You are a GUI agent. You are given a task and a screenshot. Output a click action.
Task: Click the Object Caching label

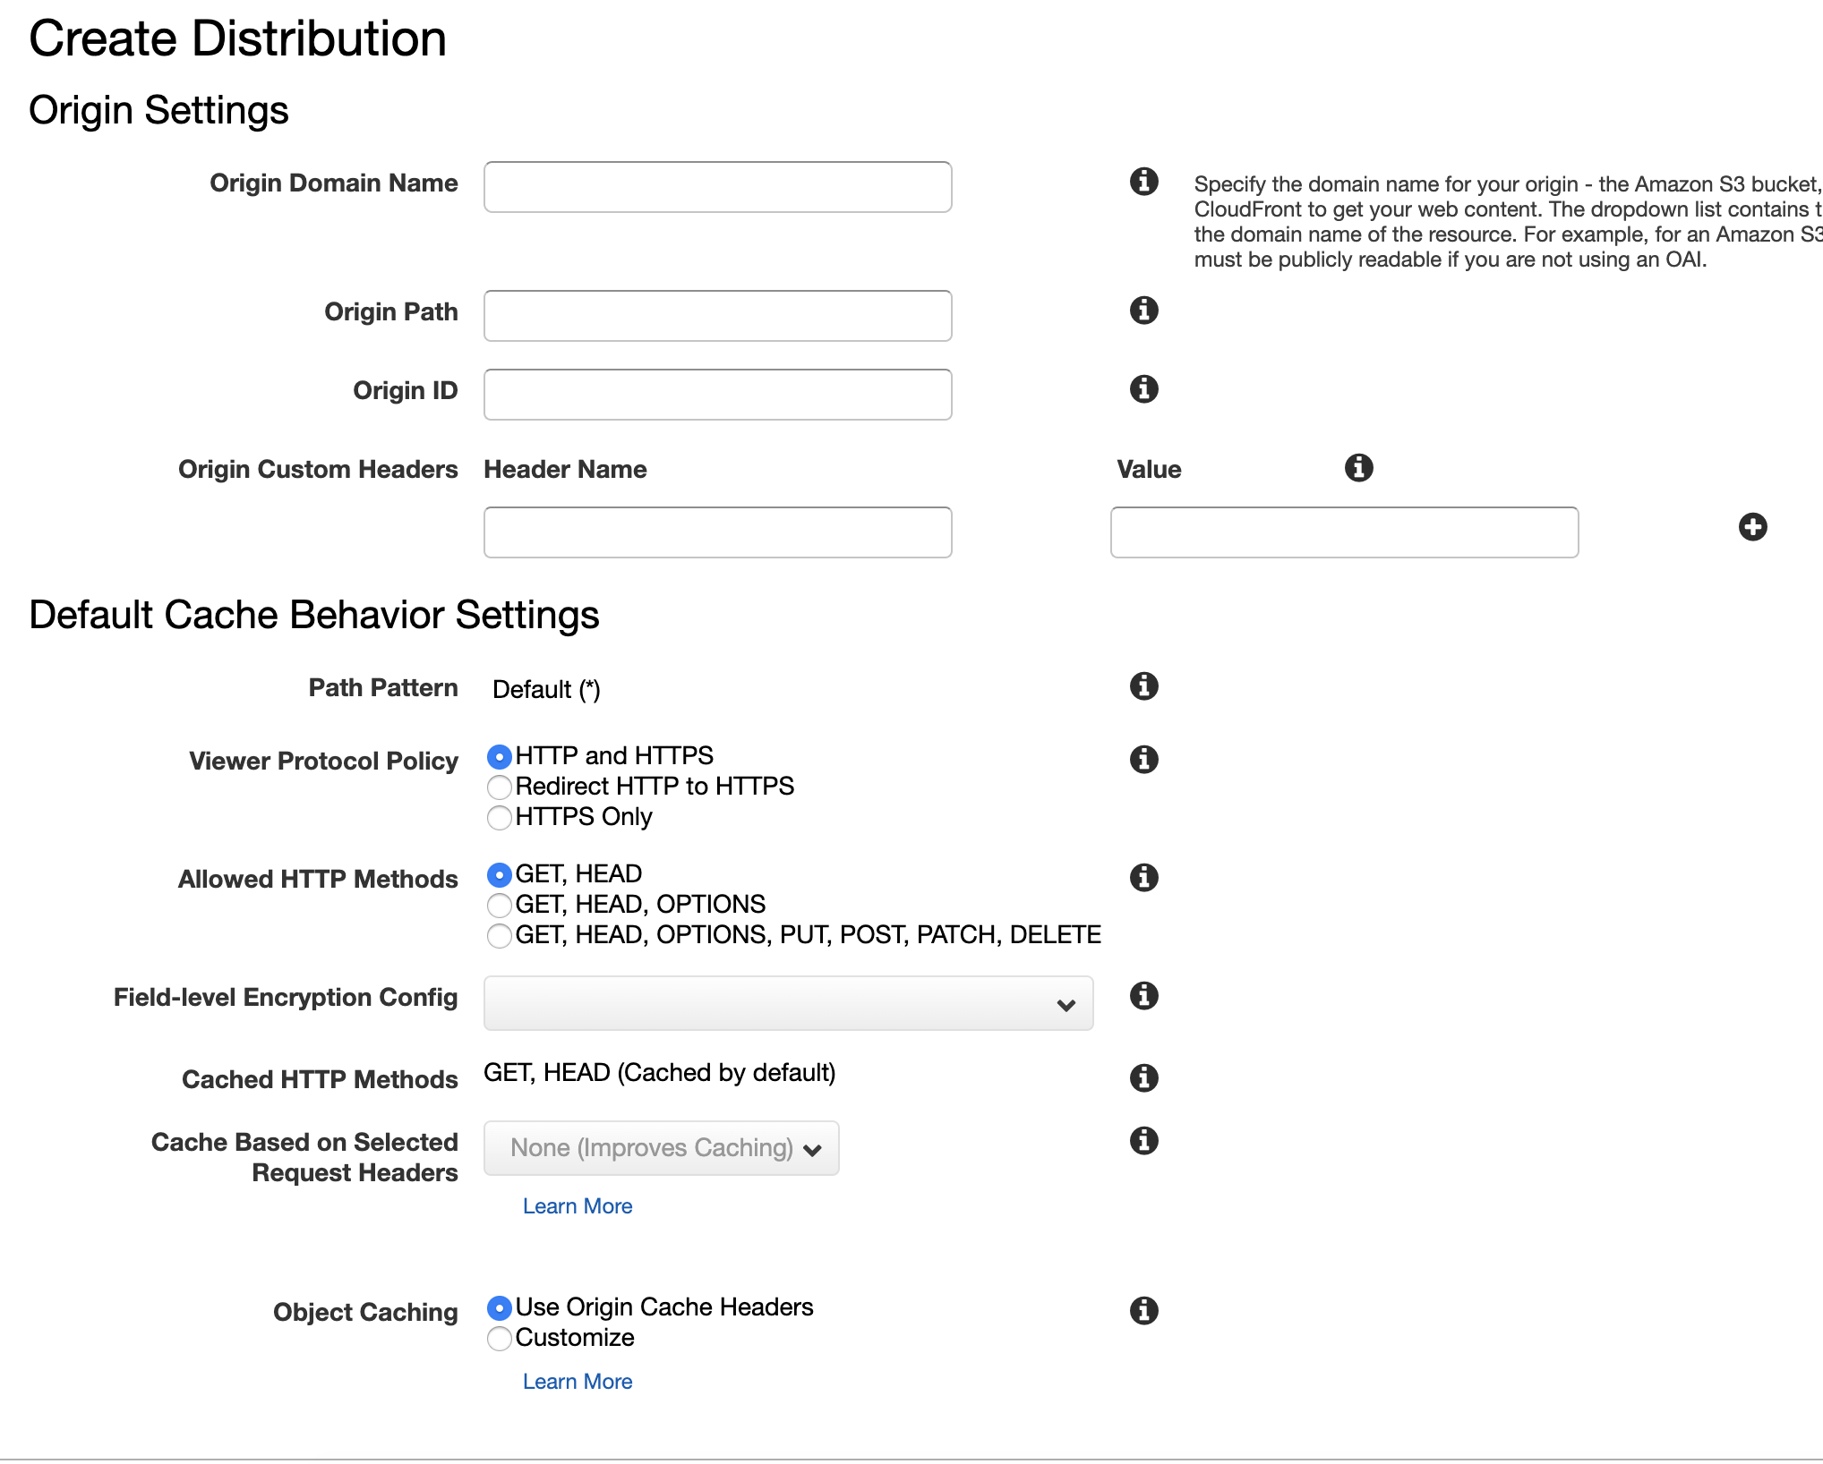365,1312
